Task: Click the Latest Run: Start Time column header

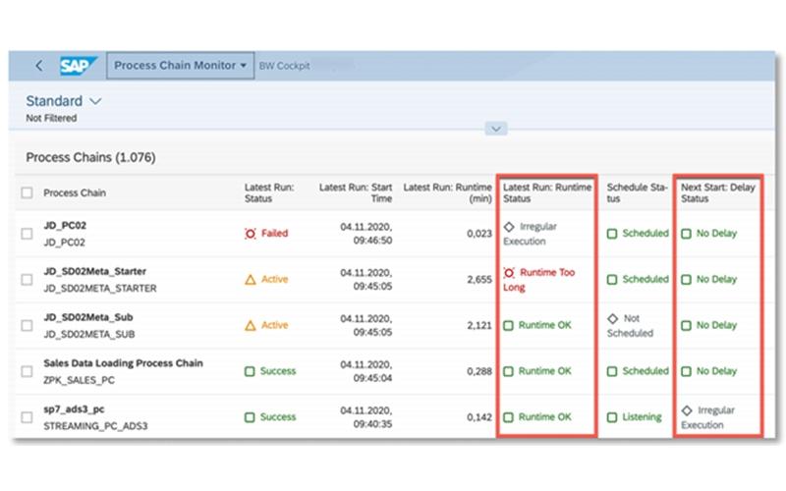Action: click(356, 192)
